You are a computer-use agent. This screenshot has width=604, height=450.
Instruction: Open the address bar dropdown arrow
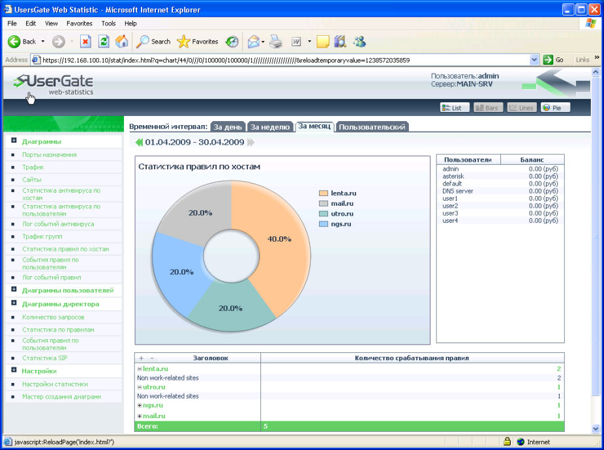point(534,60)
